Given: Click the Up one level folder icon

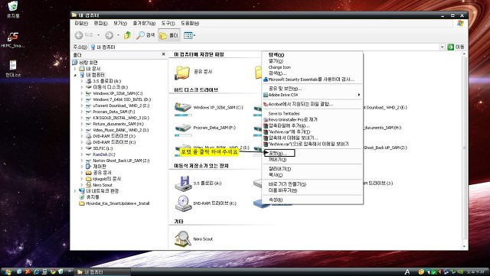Looking at the screenshot, I should click(127, 35).
